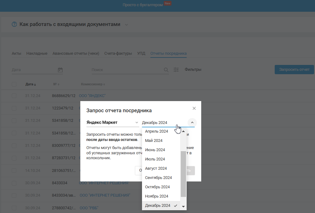This screenshot has width=315, height=213.
Task: Check the row for document 86886629/12
Action: 14,96
